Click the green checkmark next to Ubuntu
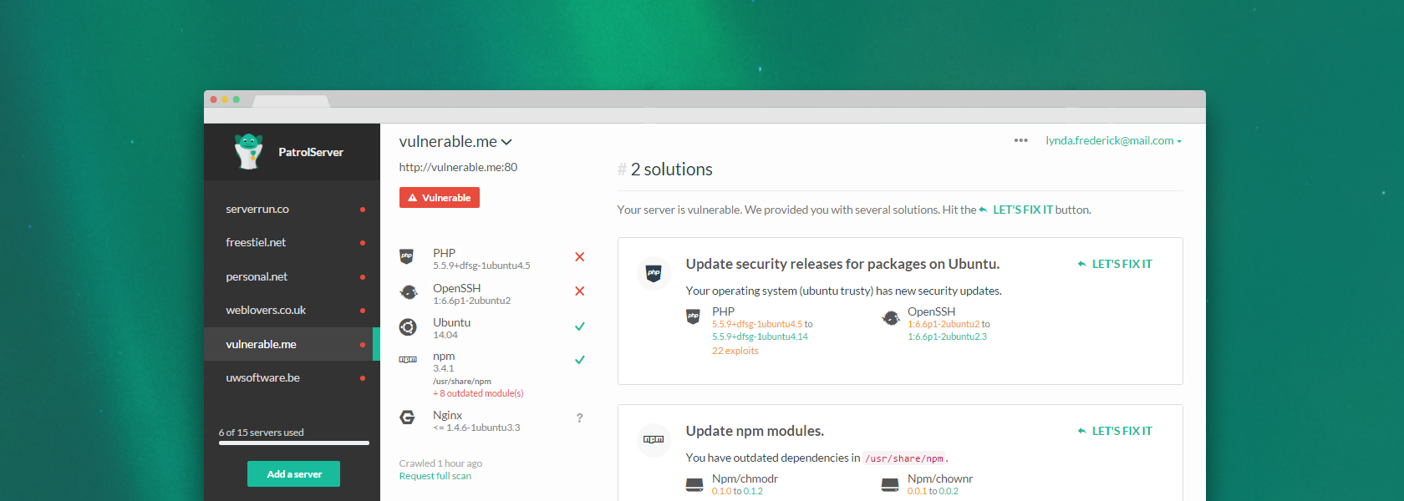 click(579, 326)
